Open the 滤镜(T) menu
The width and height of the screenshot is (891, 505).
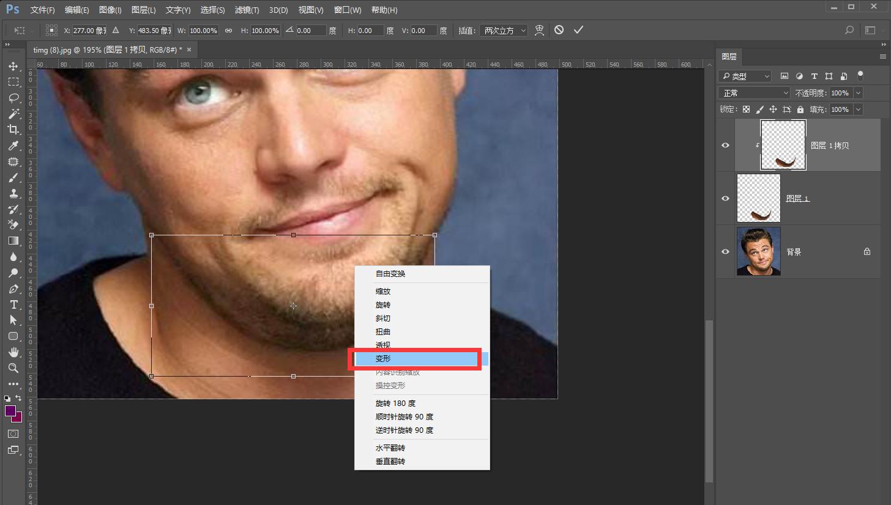(247, 10)
